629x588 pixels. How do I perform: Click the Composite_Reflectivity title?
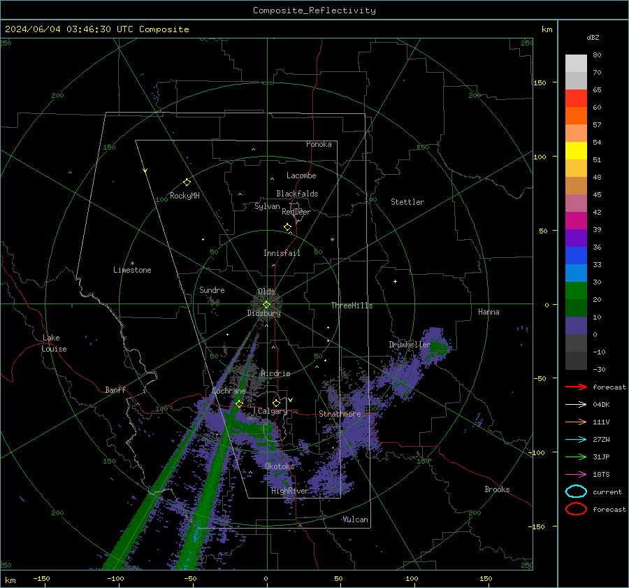tap(314, 10)
